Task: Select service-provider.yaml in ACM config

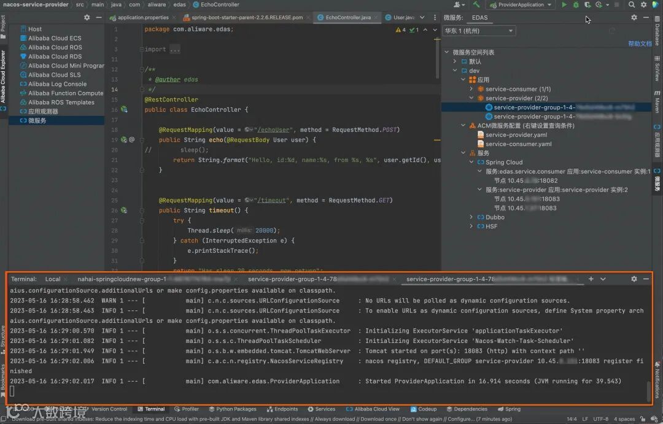Action: coord(516,135)
